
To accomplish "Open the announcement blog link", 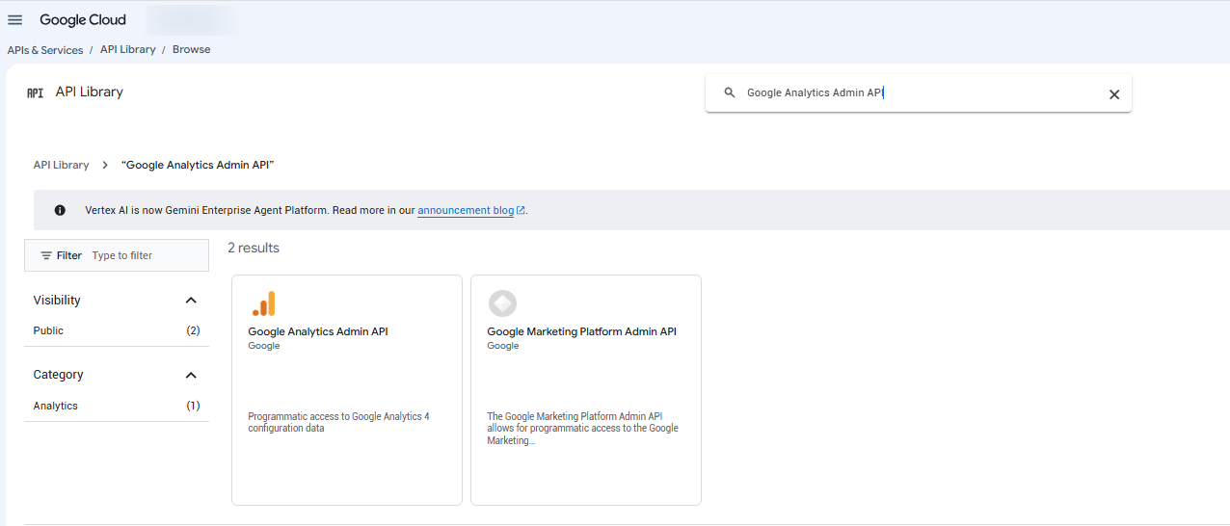I will click(x=466, y=210).
